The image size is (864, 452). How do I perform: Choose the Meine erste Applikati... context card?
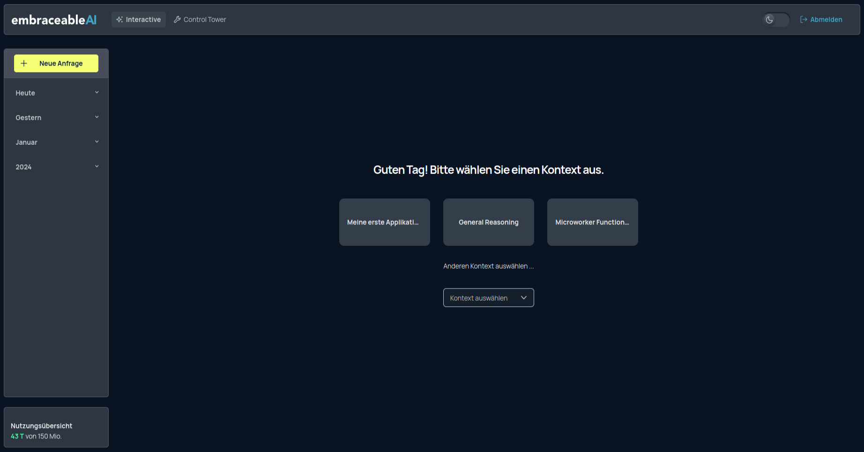pyautogui.click(x=384, y=222)
